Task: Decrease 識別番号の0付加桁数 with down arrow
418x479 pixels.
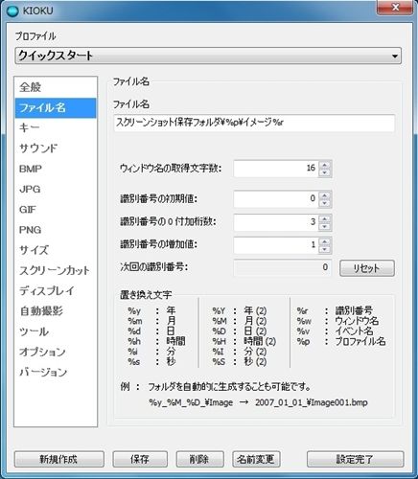Action: tap(325, 226)
